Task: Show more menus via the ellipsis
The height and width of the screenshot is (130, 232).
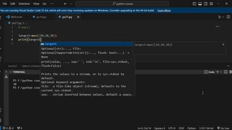Action: [52, 4]
